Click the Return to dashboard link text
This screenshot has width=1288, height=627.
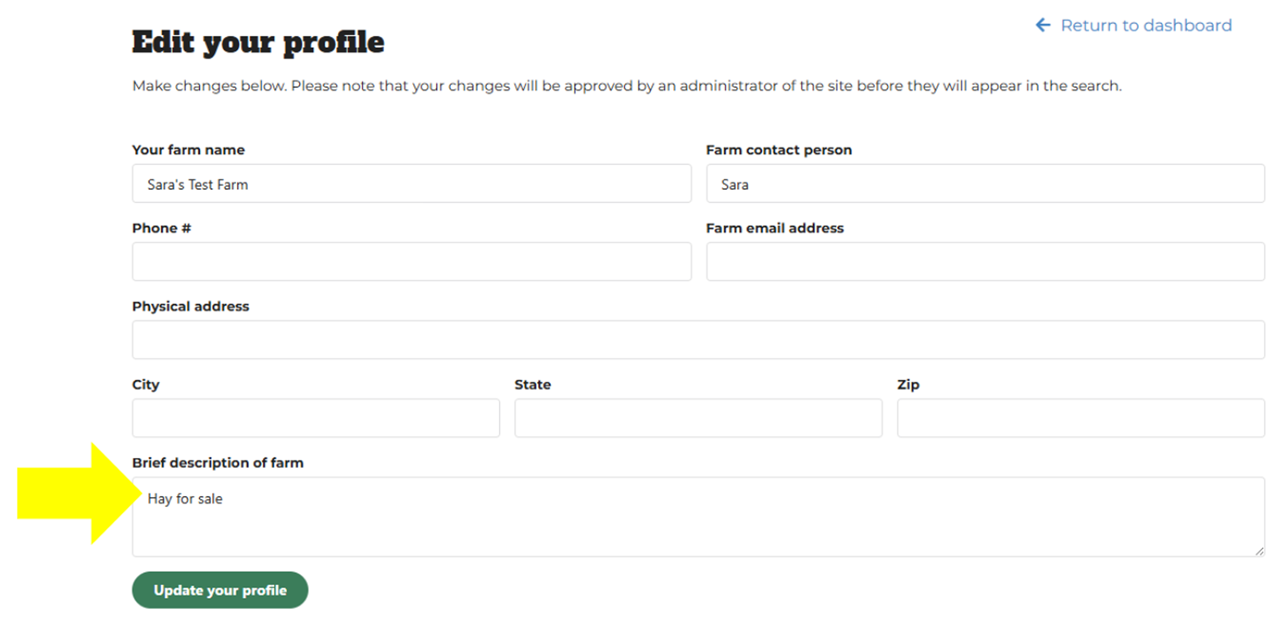click(1146, 25)
